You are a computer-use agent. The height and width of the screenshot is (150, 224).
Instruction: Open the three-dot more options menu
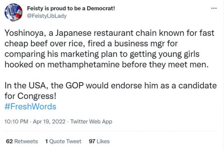click(214, 8)
